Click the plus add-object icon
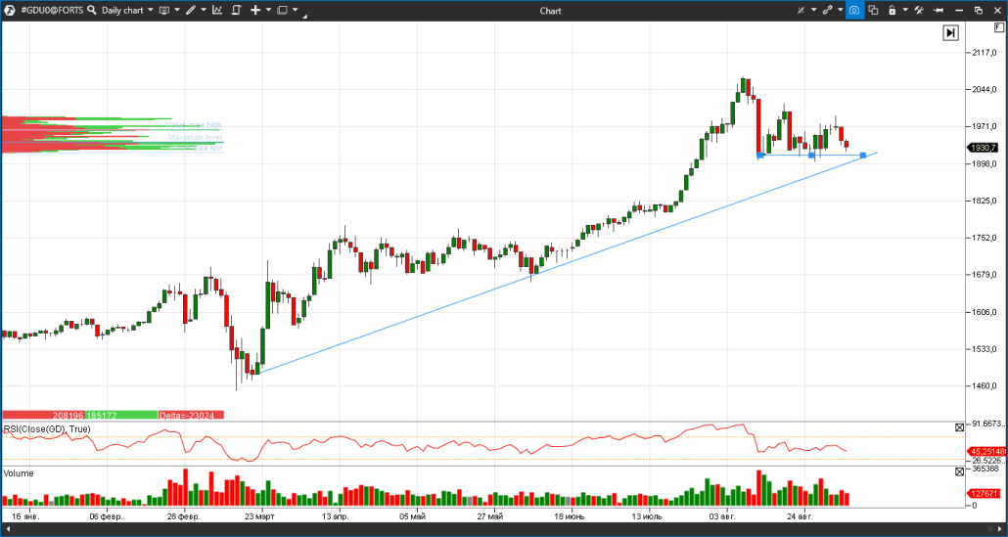 point(255,10)
